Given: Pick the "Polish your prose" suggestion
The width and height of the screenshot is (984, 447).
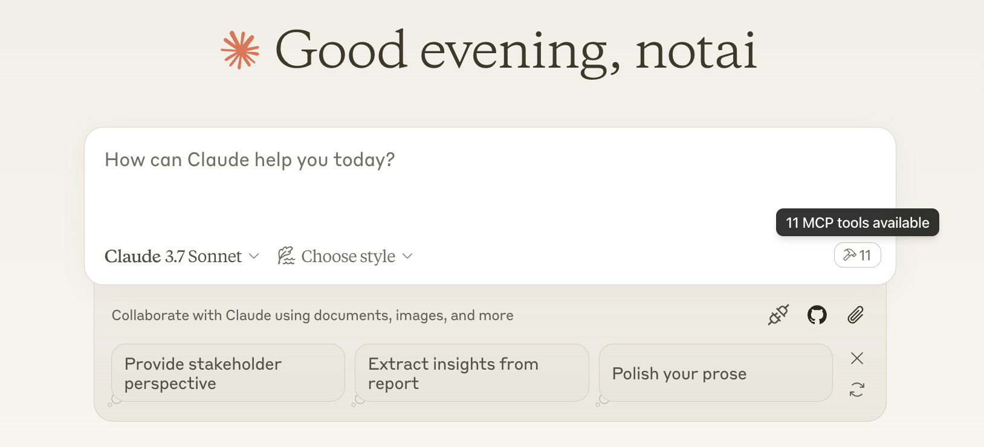Looking at the screenshot, I should coord(716,373).
